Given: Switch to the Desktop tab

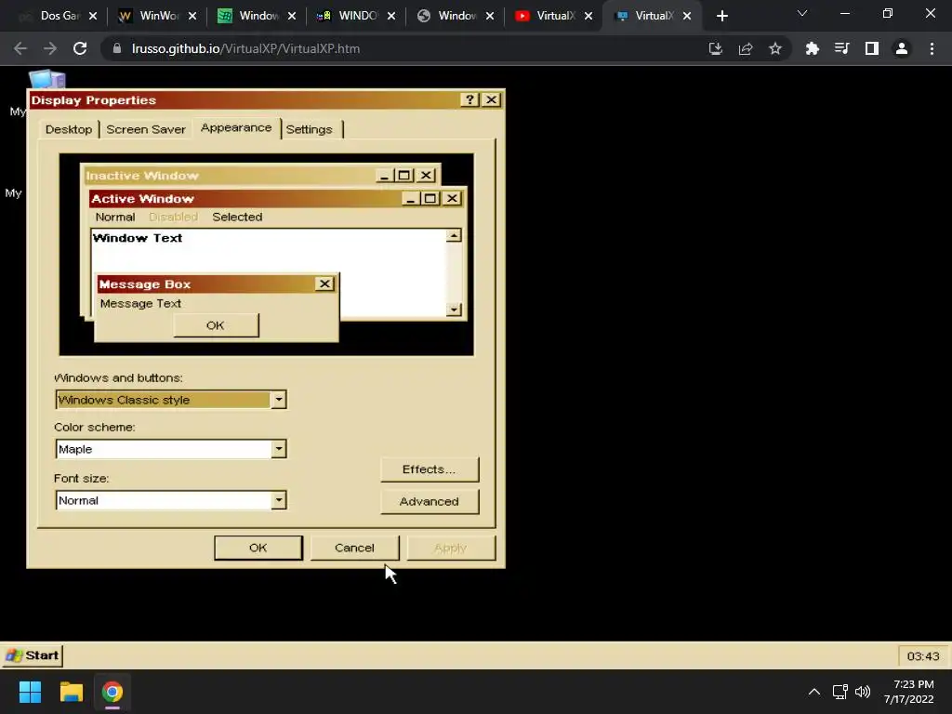Looking at the screenshot, I should click(69, 129).
